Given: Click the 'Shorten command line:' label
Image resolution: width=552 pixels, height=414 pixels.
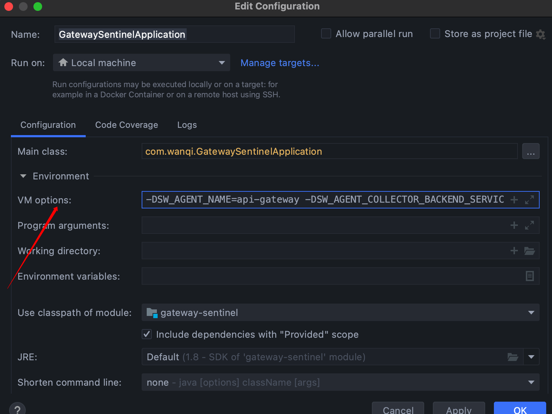Looking at the screenshot, I should coord(69,382).
